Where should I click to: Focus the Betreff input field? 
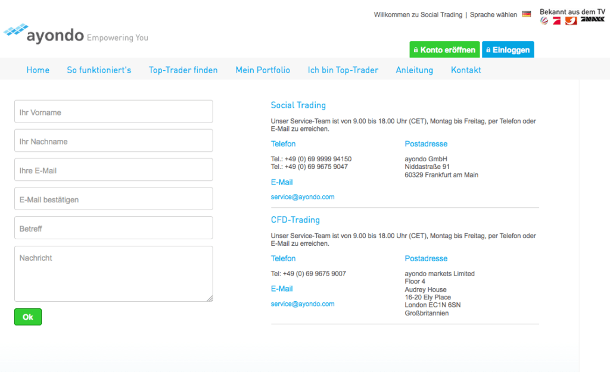tap(114, 228)
